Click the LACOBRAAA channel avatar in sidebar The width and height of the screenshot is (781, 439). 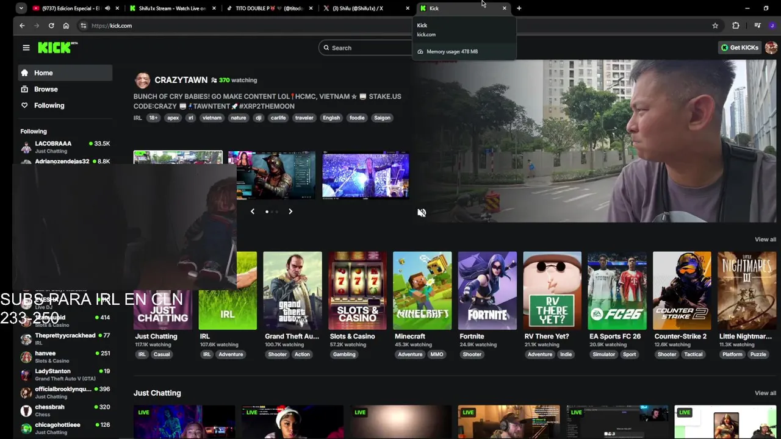point(26,147)
